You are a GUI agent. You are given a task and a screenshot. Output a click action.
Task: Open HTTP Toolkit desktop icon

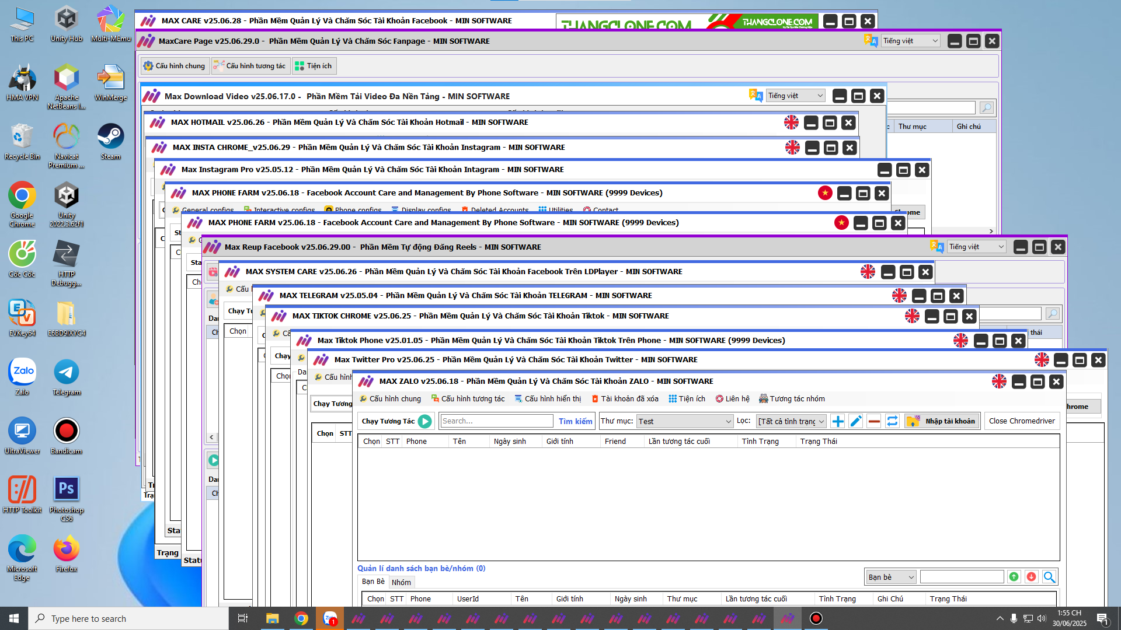pos(22,495)
